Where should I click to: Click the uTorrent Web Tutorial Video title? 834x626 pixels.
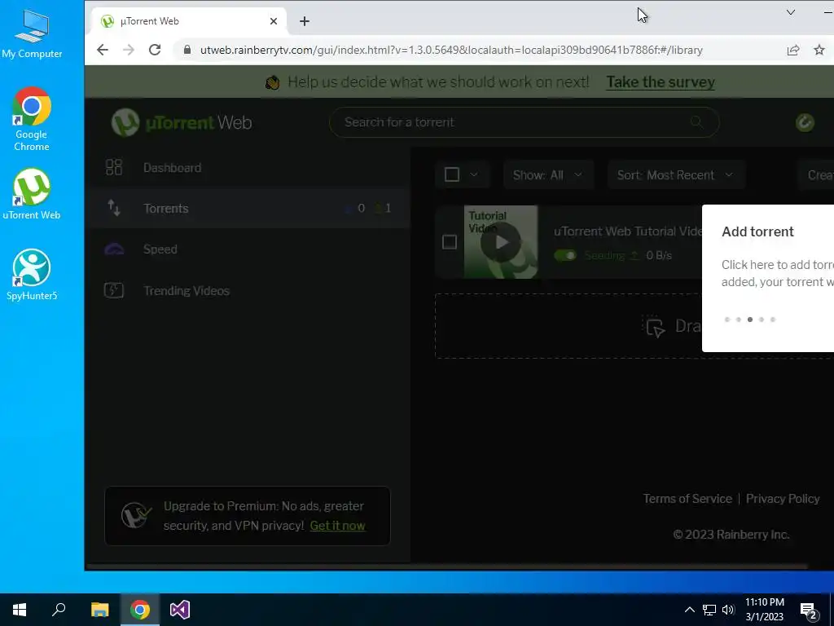(628, 231)
